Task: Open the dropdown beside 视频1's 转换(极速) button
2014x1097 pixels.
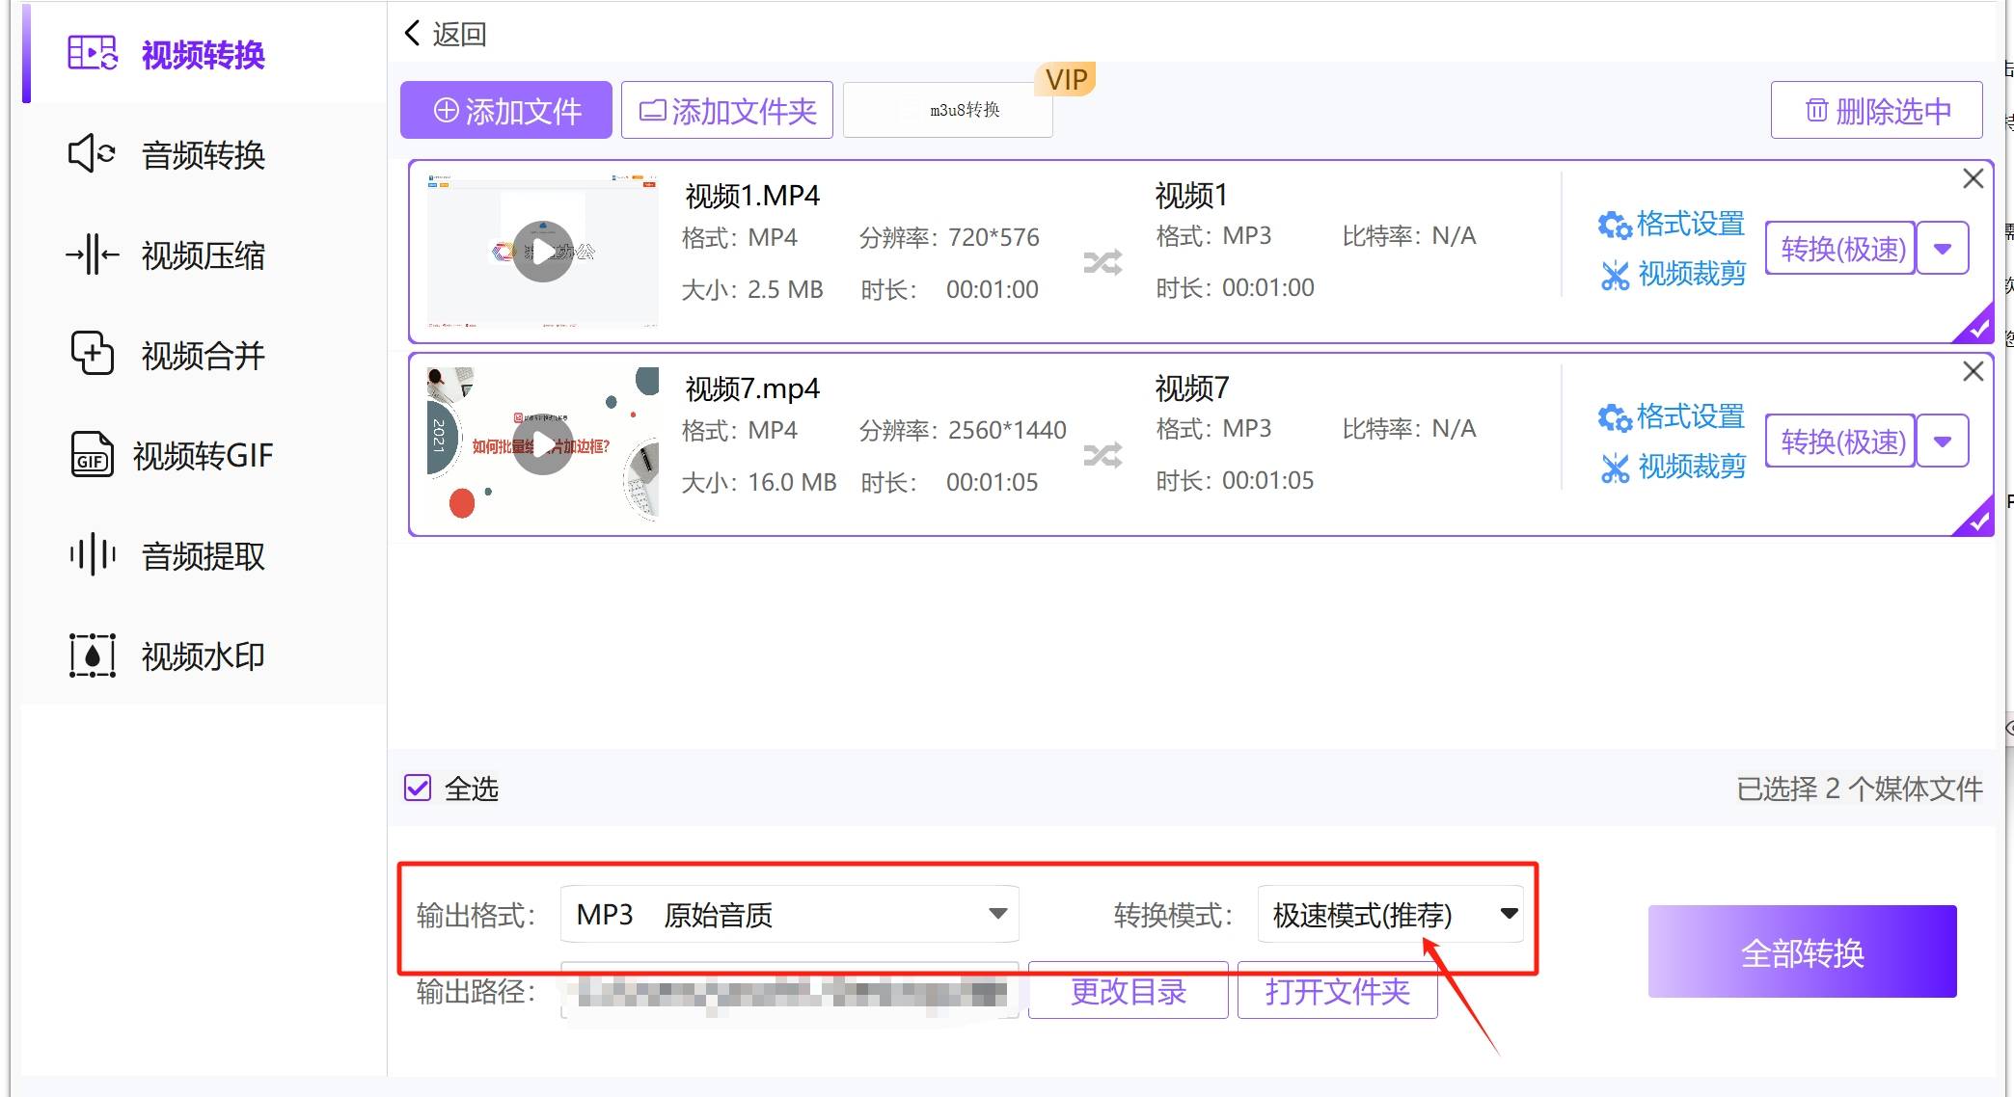Action: 1941,248
